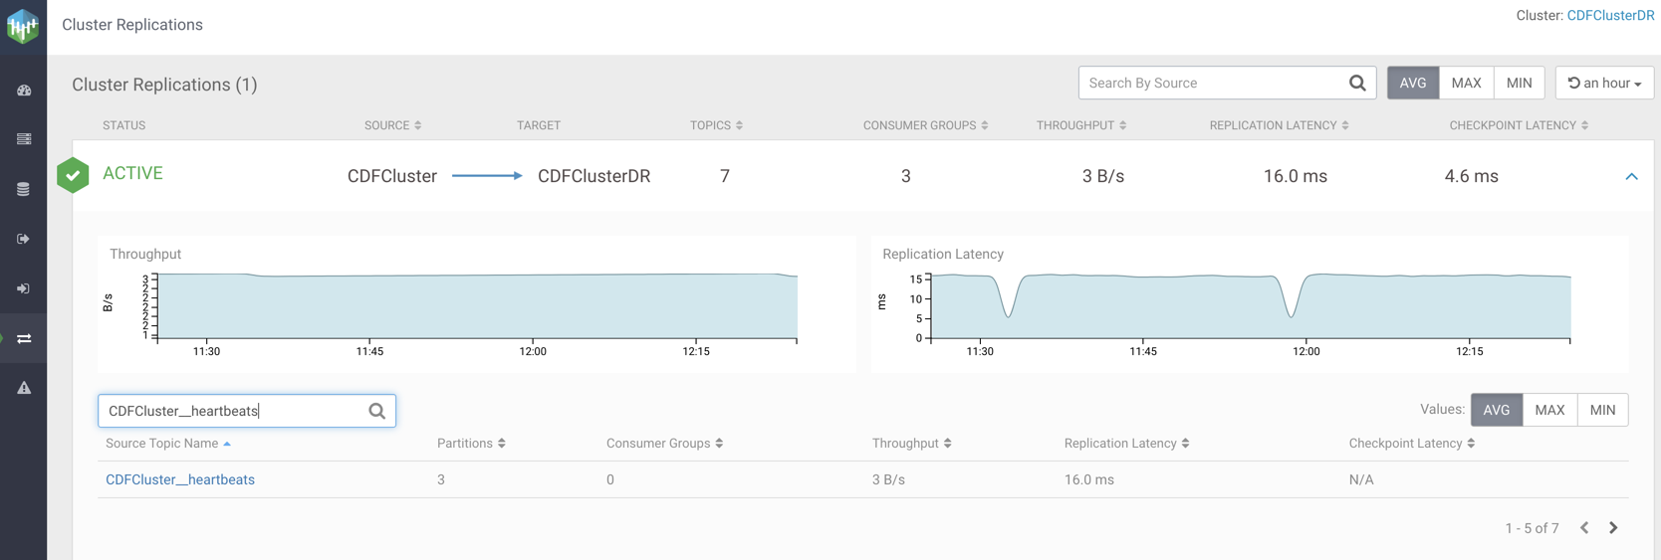
Task: Open the consumers sidebar icon
Action: point(24,288)
